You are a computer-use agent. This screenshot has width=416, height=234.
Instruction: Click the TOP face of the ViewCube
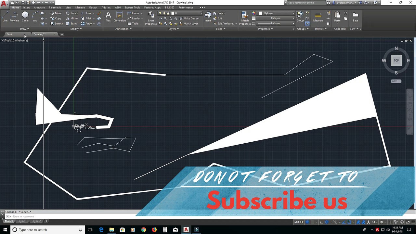click(396, 60)
